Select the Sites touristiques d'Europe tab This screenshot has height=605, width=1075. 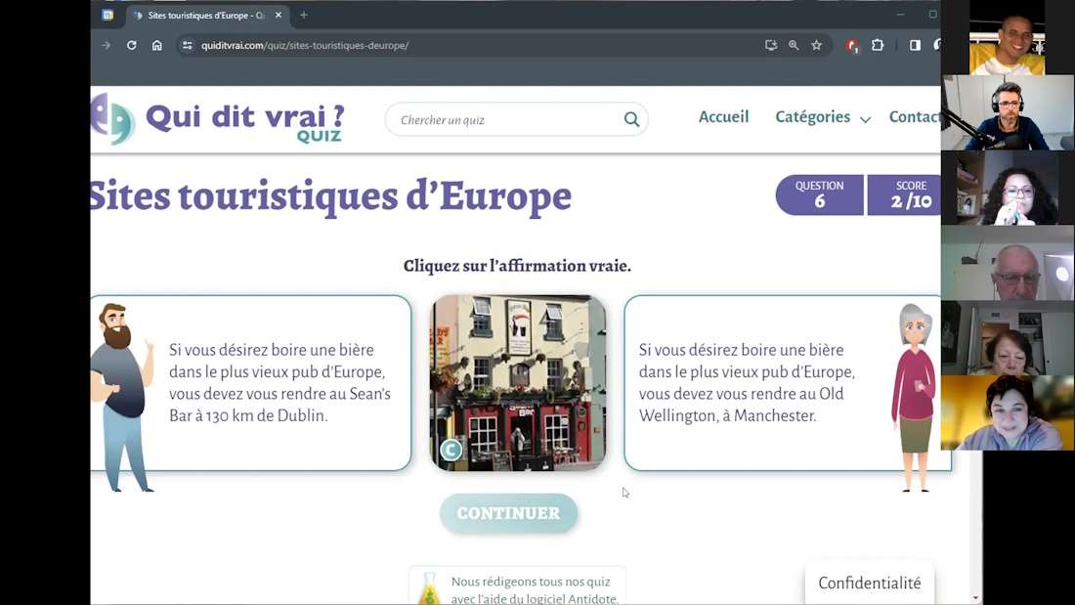[x=206, y=15]
